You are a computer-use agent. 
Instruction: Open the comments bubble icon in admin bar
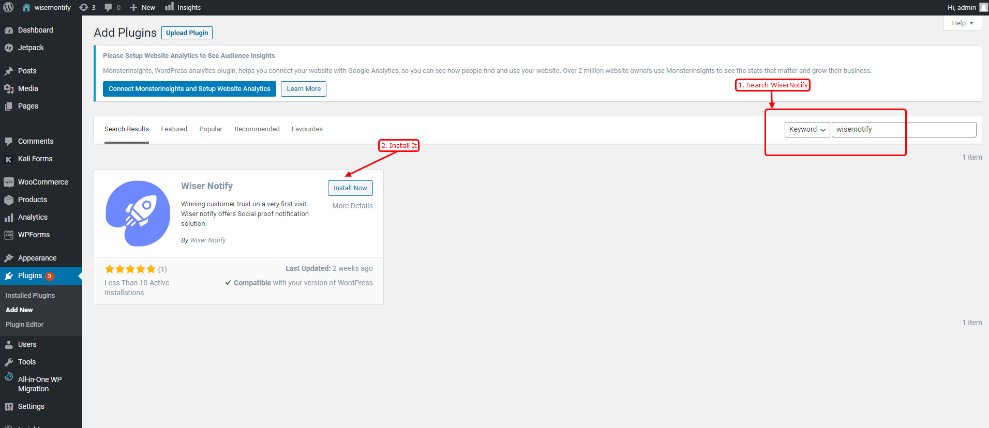point(108,7)
